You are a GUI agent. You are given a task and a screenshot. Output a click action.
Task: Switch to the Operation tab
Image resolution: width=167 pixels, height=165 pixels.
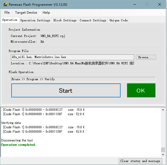[10, 20]
